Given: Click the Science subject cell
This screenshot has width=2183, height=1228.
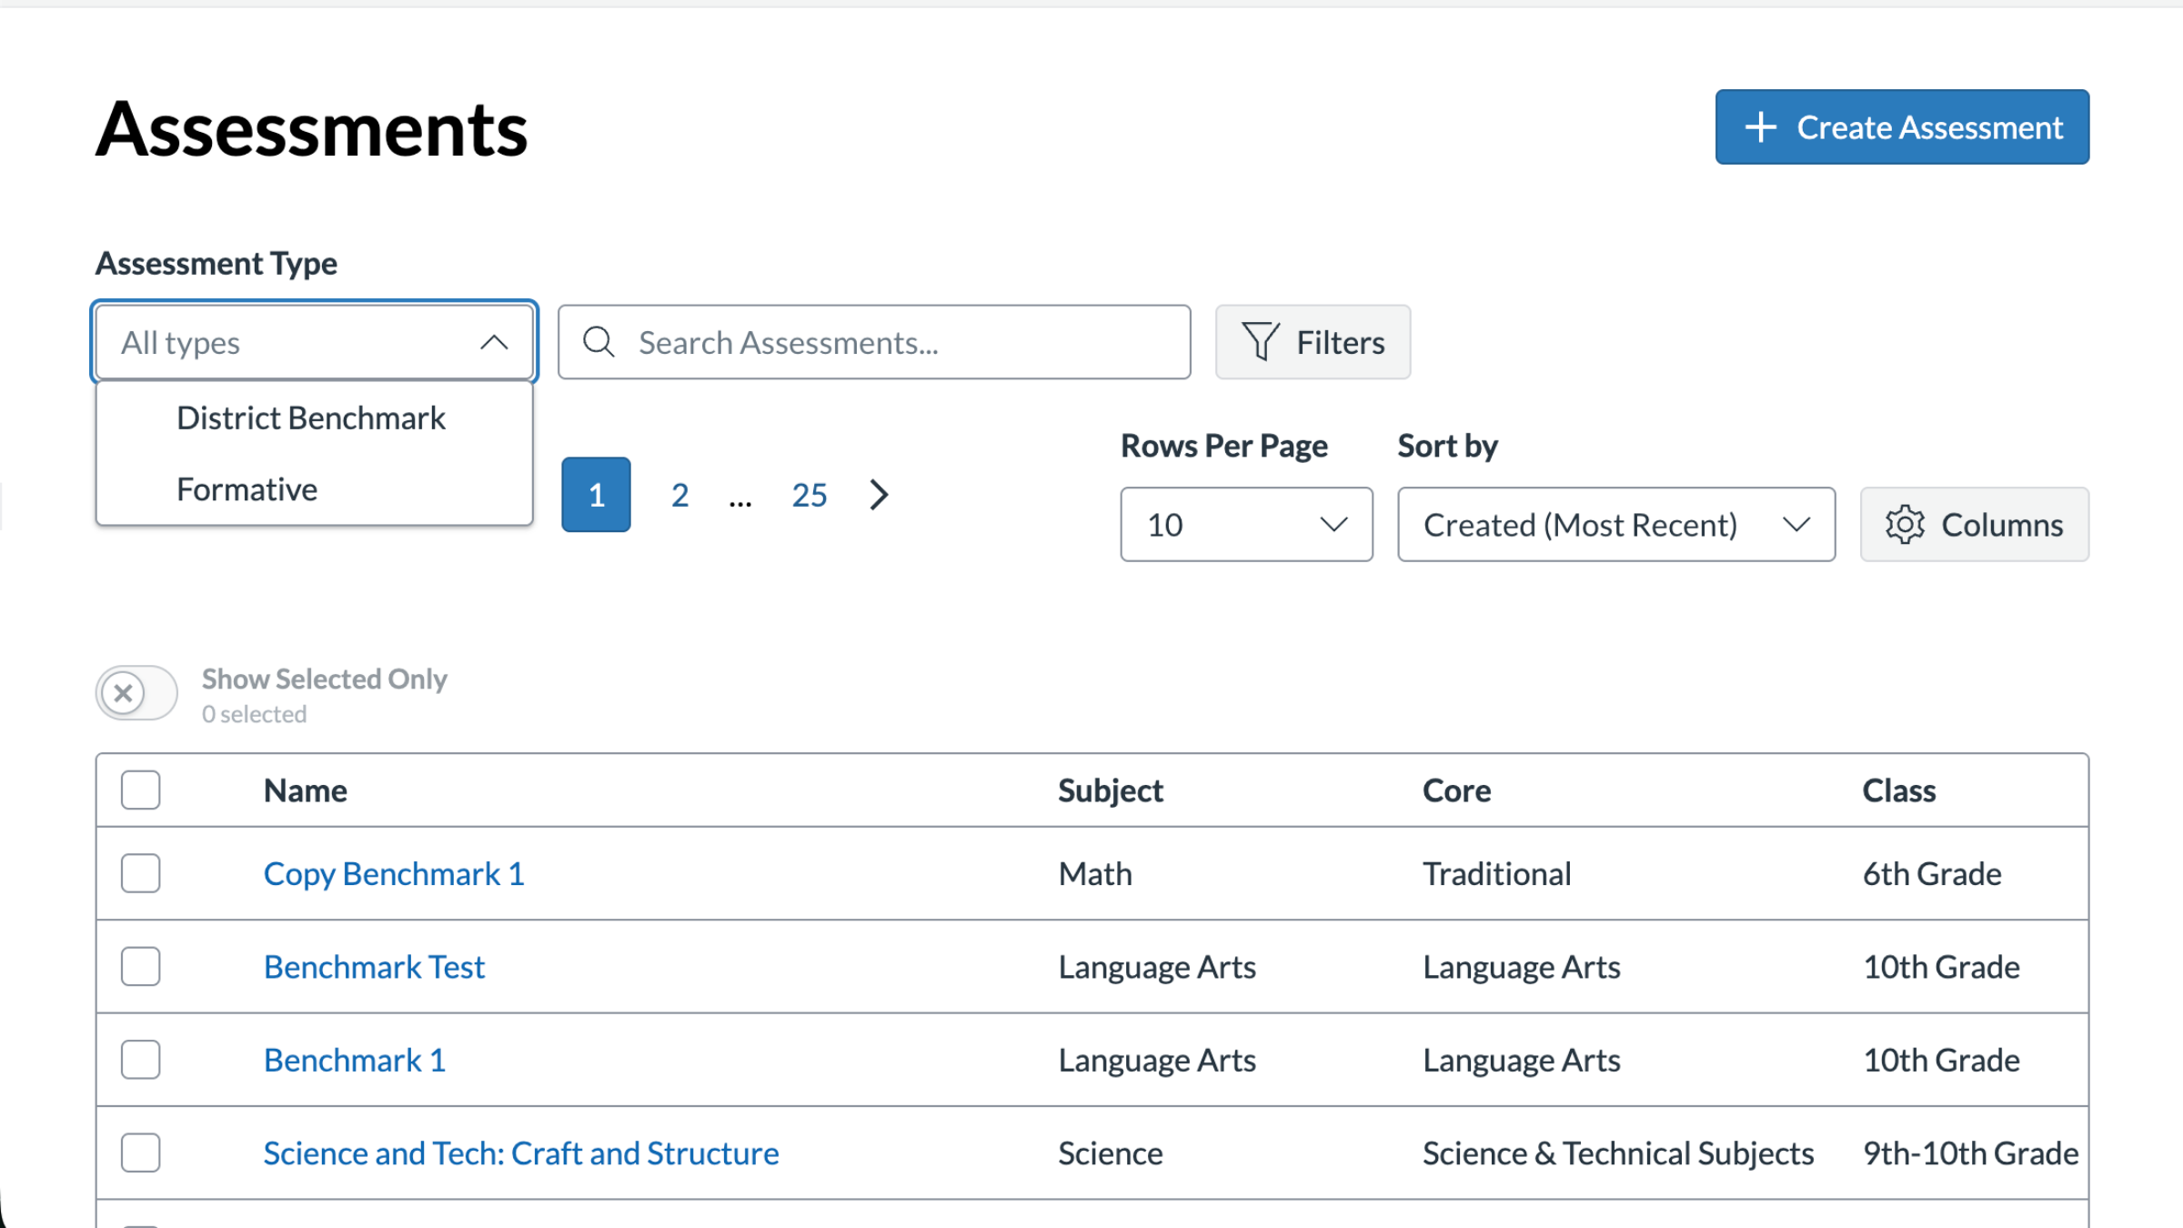Looking at the screenshot, I should pos(1110,1153).
